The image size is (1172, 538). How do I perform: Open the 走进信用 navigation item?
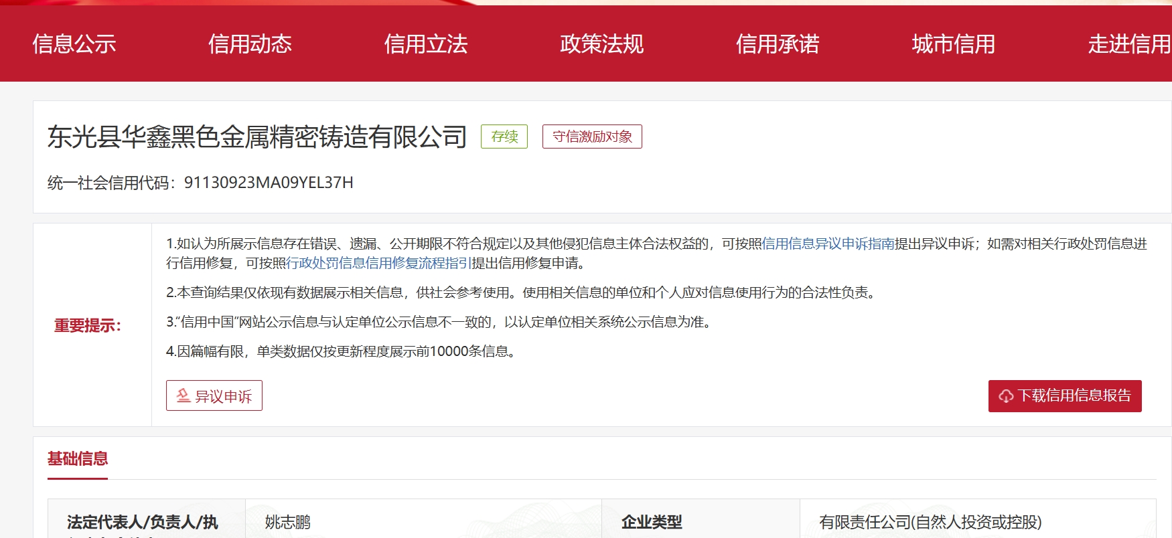pyautogui.click(x=1129, y=44)
